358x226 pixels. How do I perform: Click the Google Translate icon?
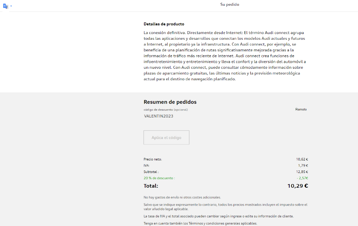point(6,6)
